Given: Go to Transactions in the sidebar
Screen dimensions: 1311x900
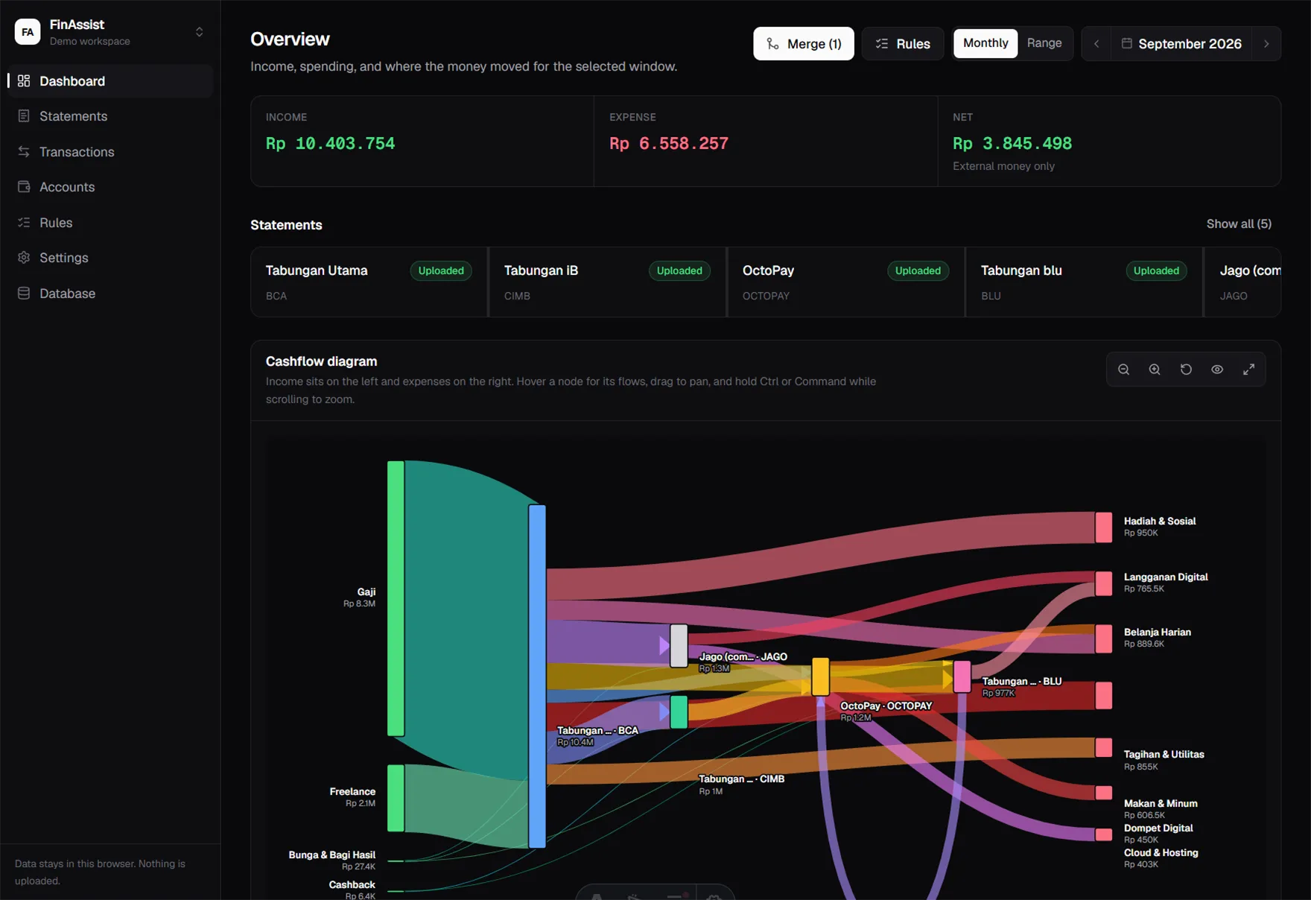Looking at the screenshot, I should click(x=110, y=152).
